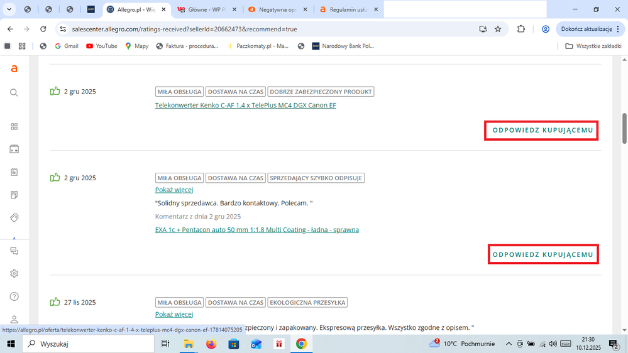Bookmark this page with the star icon

point(498,29)
